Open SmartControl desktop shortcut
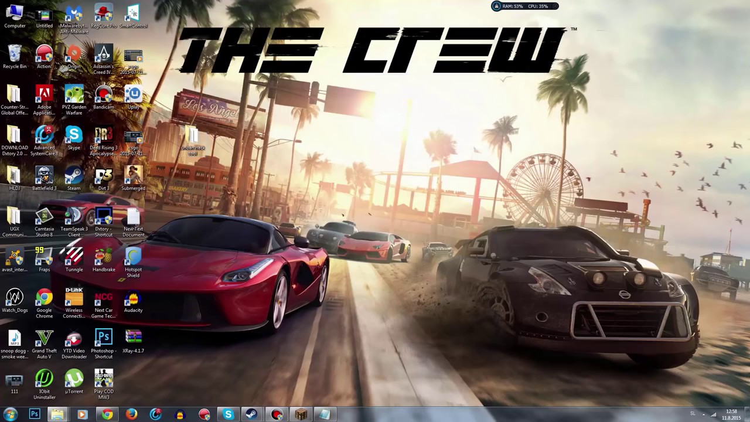Screen dimensions: 750x422 [x=133, y=16]
